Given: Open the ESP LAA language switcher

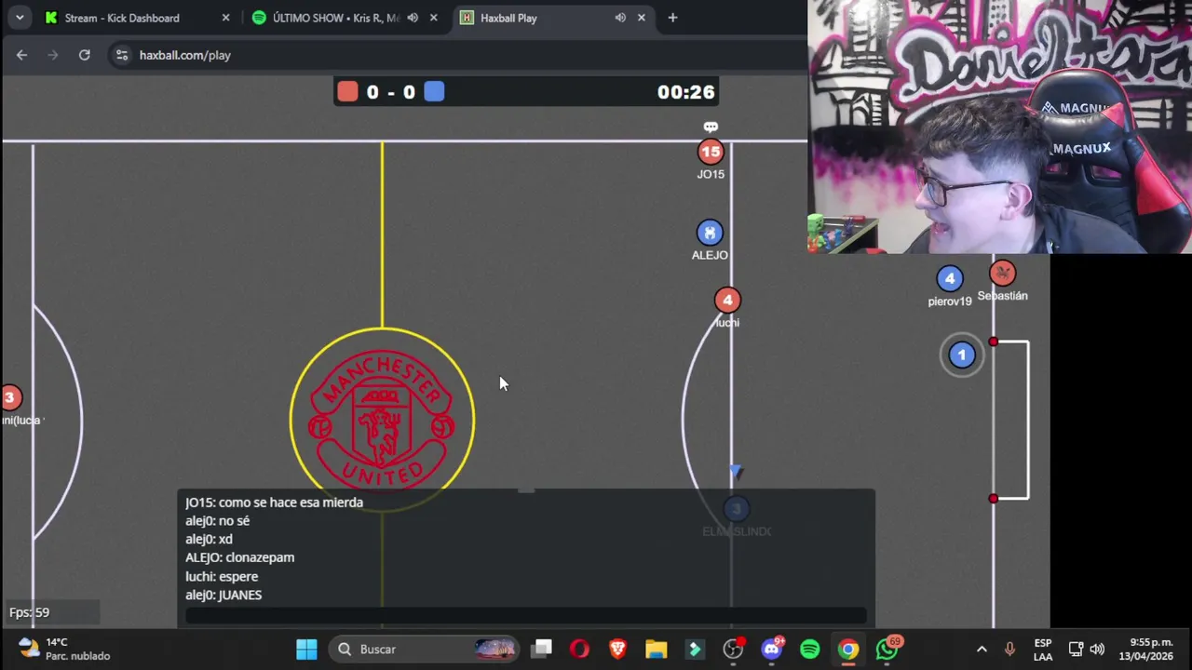Looking at the screenshot, I should coord(1043,649).
